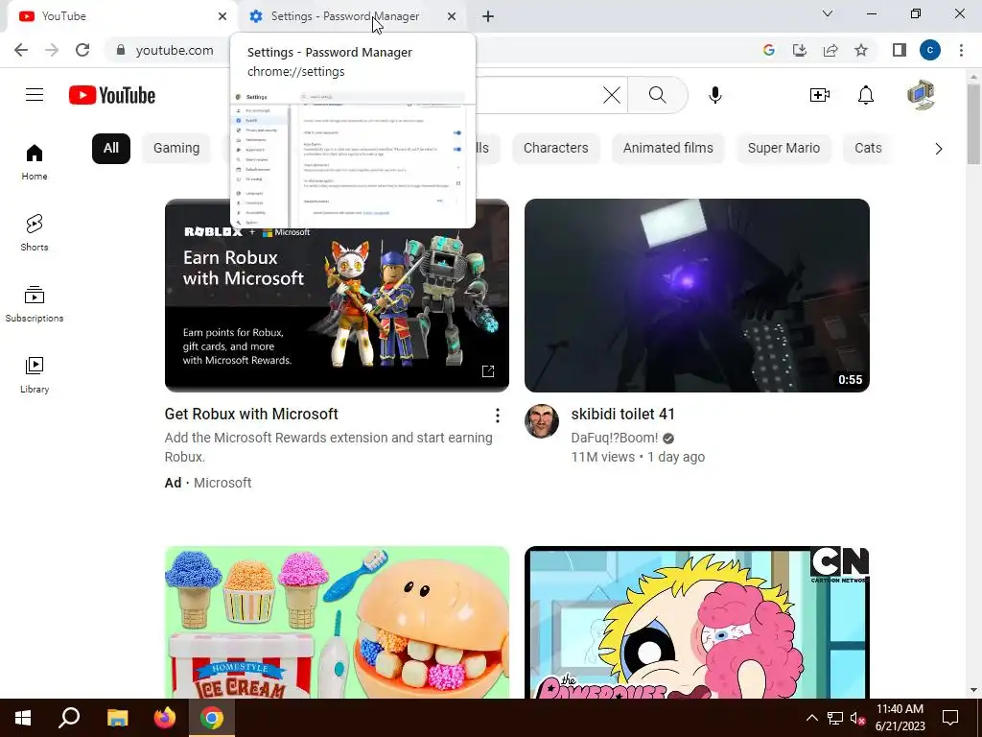Screen dimensions: 982x737
Task: Go back in Chrome
Action: pyautogui.click(x=21, y=50)
